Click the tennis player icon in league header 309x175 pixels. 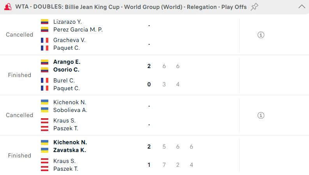pyautogui.click(x=7, y=7)
